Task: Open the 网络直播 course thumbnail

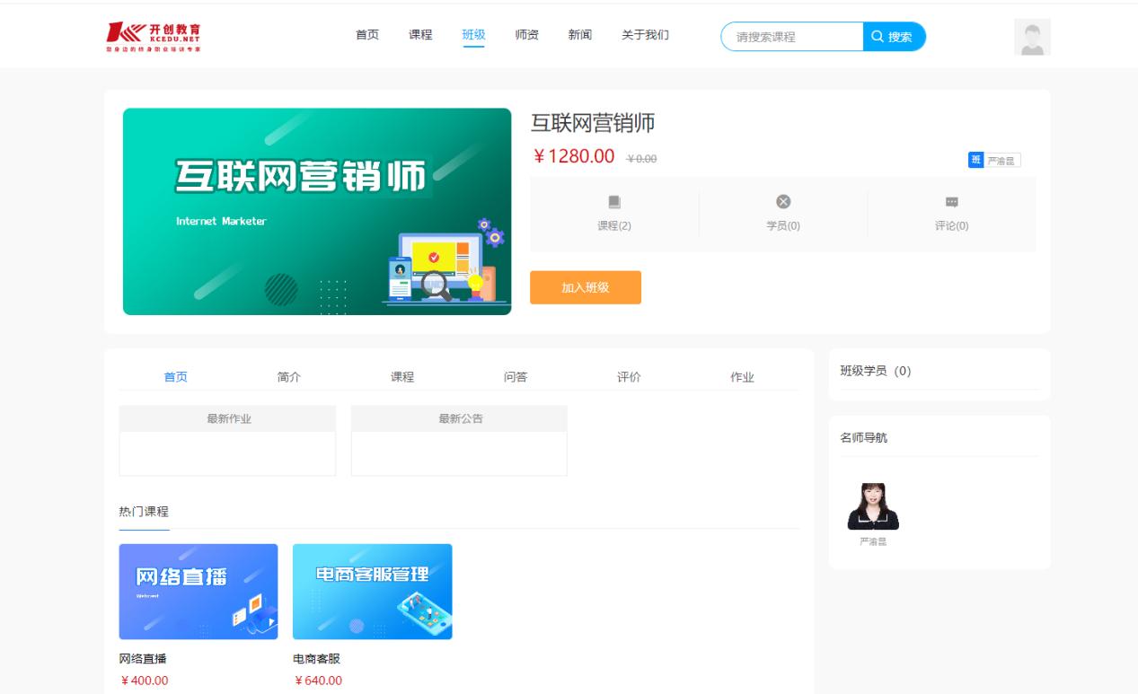Action: click(198, 592)
